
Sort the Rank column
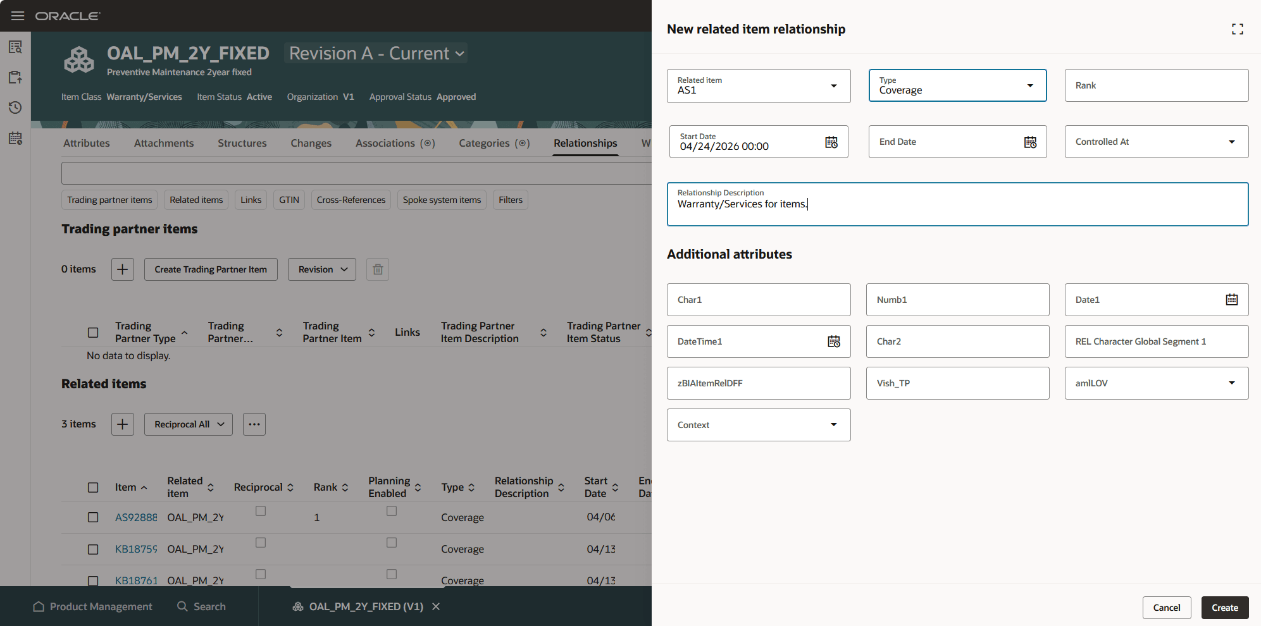[x=345, y=488]
